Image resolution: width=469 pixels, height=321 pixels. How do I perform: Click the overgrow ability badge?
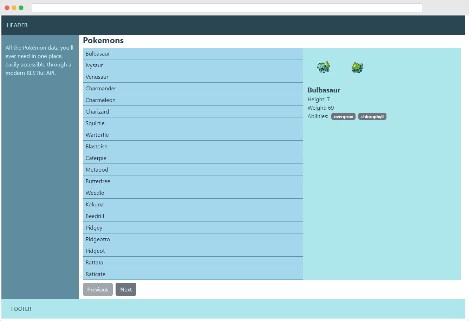coord(343,117)
